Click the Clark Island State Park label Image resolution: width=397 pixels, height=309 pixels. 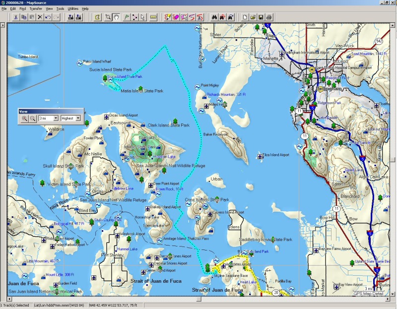[169, 125]
